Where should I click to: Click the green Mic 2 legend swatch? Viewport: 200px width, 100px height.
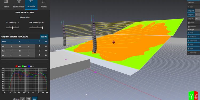pos(23,66)
